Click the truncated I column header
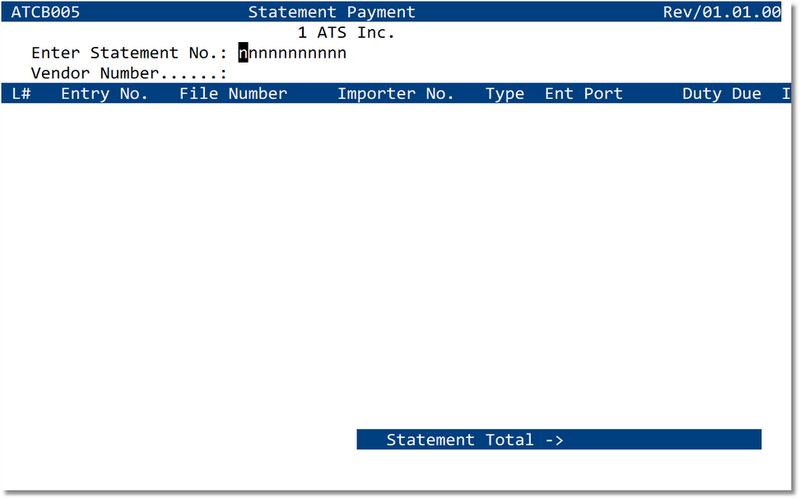 click(x=786, y=93)
